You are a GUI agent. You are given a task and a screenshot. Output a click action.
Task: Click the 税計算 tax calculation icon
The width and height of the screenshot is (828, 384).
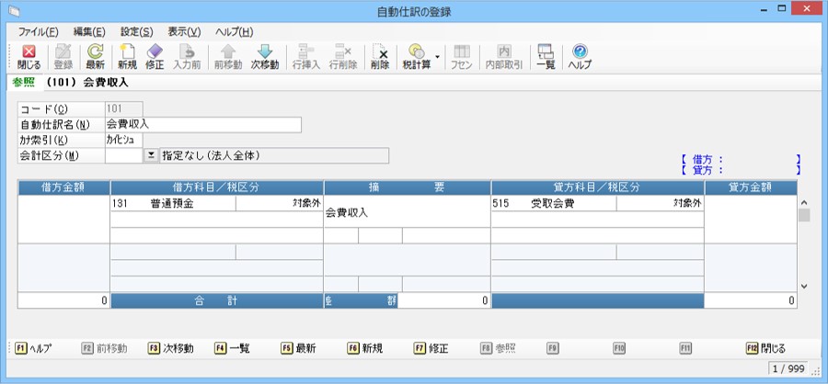tap(416, 57)
